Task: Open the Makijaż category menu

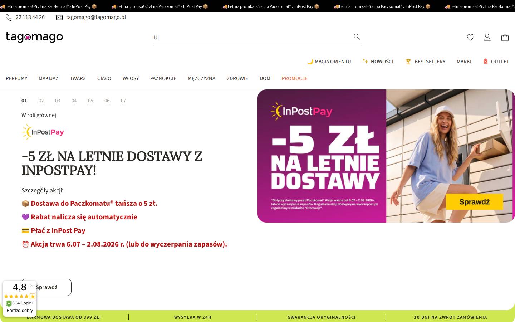Action: point(48,78)
